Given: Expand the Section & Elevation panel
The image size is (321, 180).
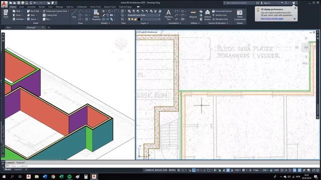Looking at the screenshot, I should pyautogui.click(x=218, y=23).
